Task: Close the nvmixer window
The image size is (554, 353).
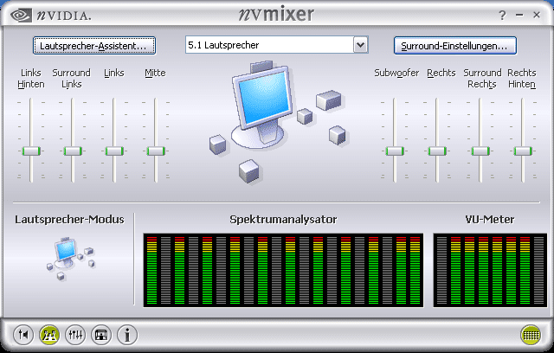Action: (x=537, y=15)
